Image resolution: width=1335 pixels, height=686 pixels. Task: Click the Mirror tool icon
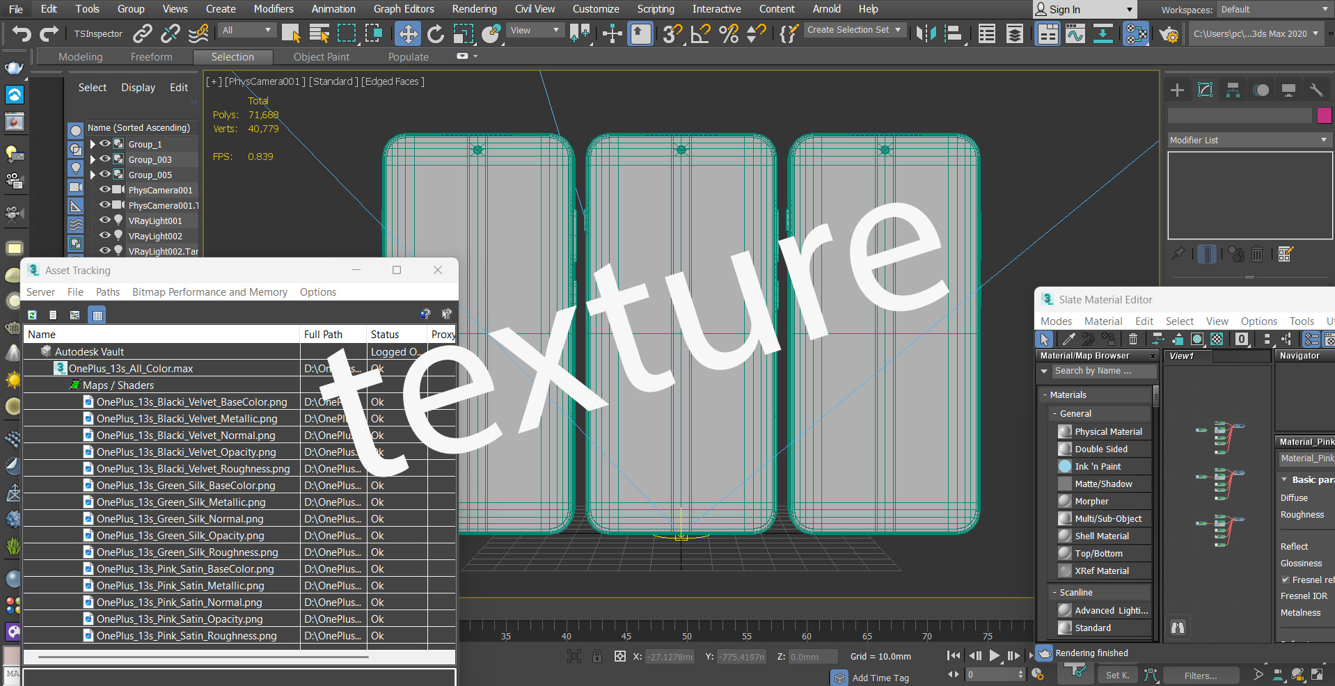[926, 33]
